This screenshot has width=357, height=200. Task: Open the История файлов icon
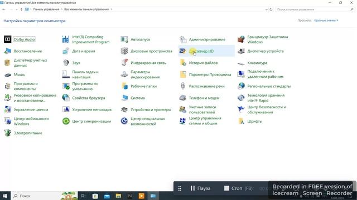[183, 63]
